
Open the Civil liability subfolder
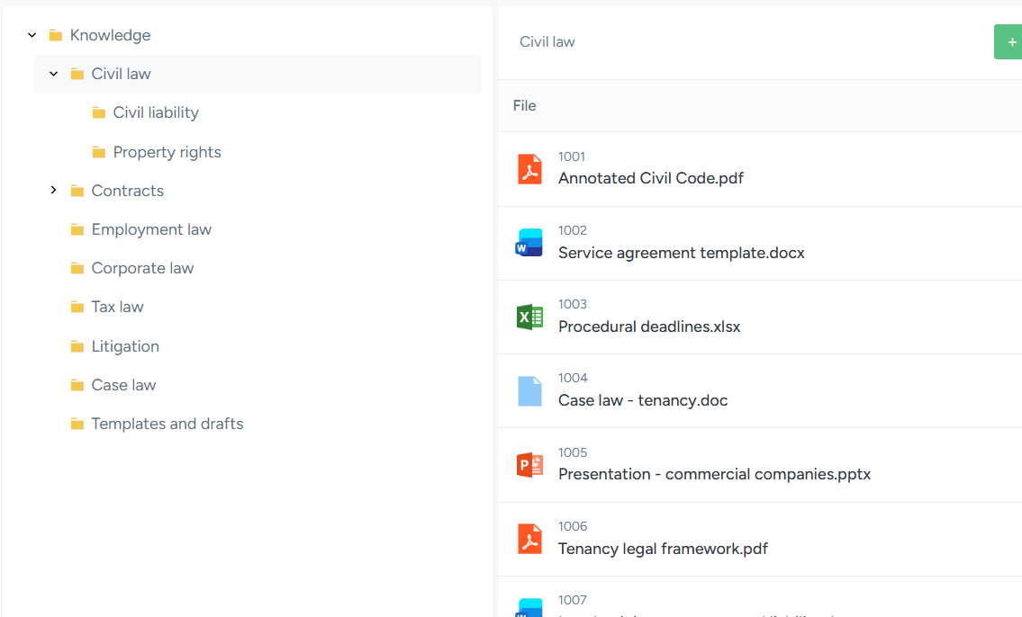click(156, 112)
